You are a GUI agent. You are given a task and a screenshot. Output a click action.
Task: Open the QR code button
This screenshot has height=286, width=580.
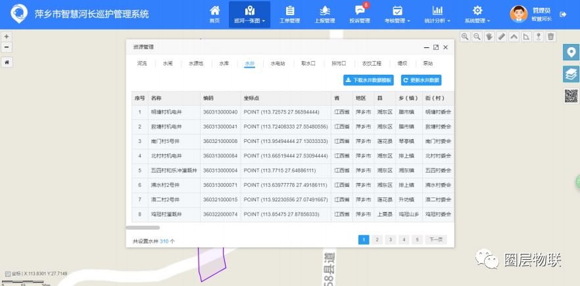[x=571, y=96]
